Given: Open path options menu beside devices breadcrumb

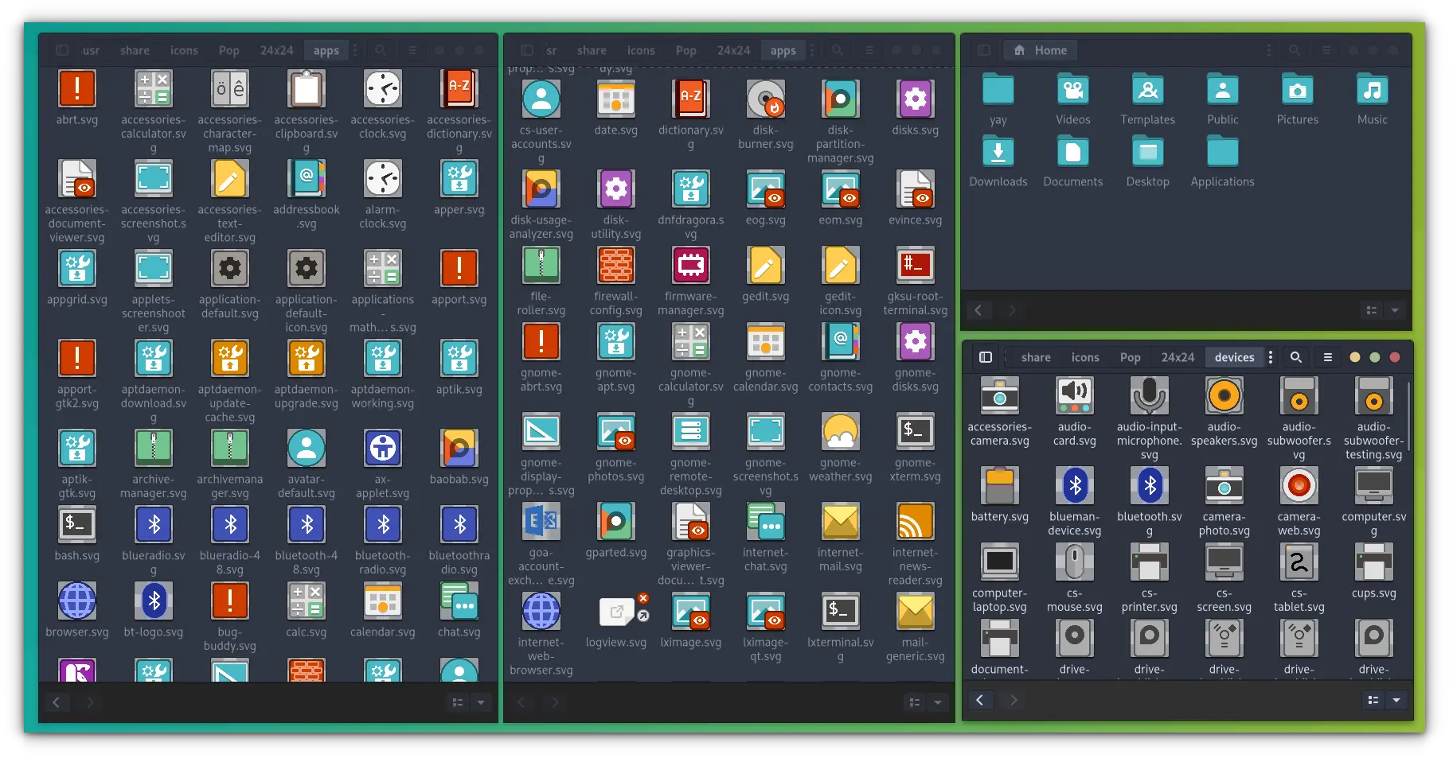Looking at the screenshot, I should (1271, 357).
